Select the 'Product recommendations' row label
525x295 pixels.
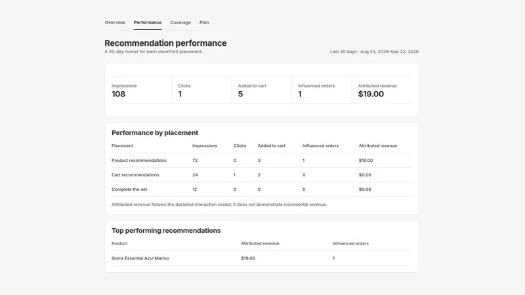[x=139, y=161]
